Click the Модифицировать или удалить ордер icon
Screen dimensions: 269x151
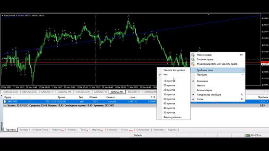click(x=193, y=64)
